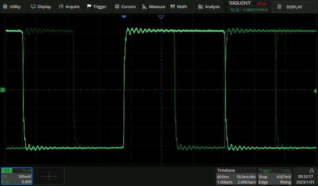Open the Display menu
The image size is (318, 186).
click(x=41, y=7)
